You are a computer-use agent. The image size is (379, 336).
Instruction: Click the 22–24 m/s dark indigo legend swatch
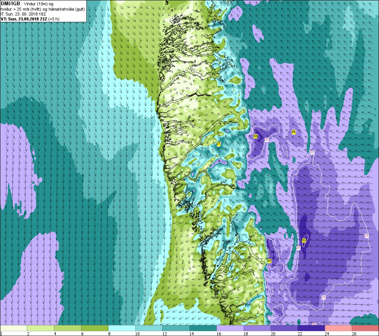click(311, 328)
